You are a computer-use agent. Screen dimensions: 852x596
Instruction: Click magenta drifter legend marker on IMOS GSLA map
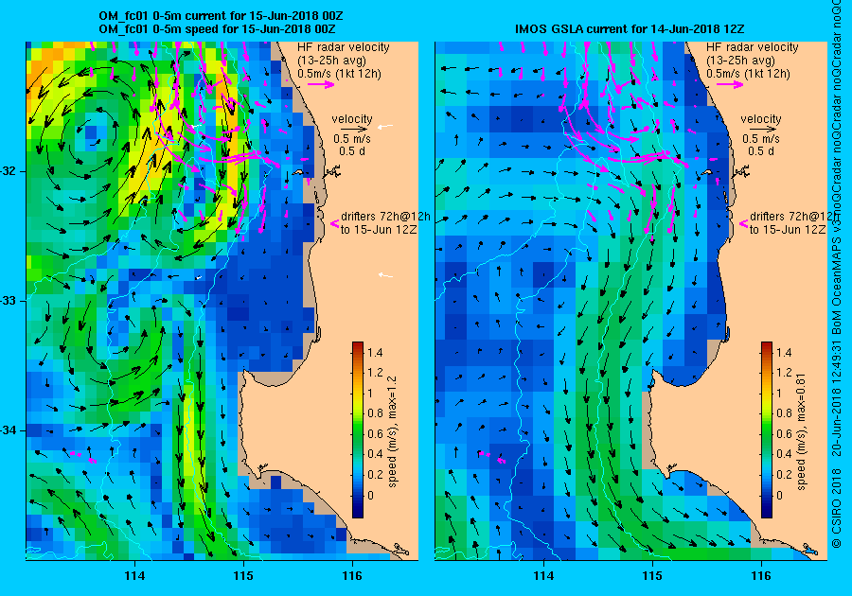(x=744, y=223)
